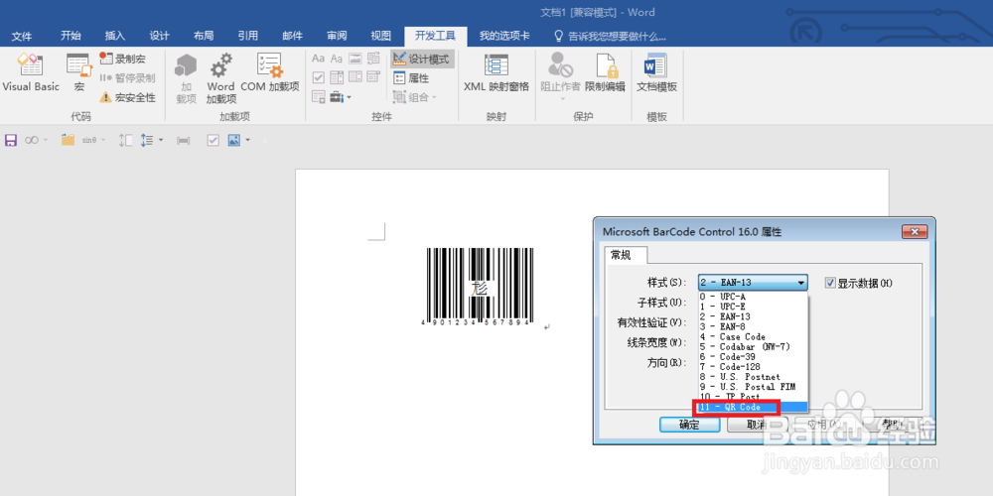Insert building block gallery control
This screenshot has width=993, height=496.
[373, 59]
